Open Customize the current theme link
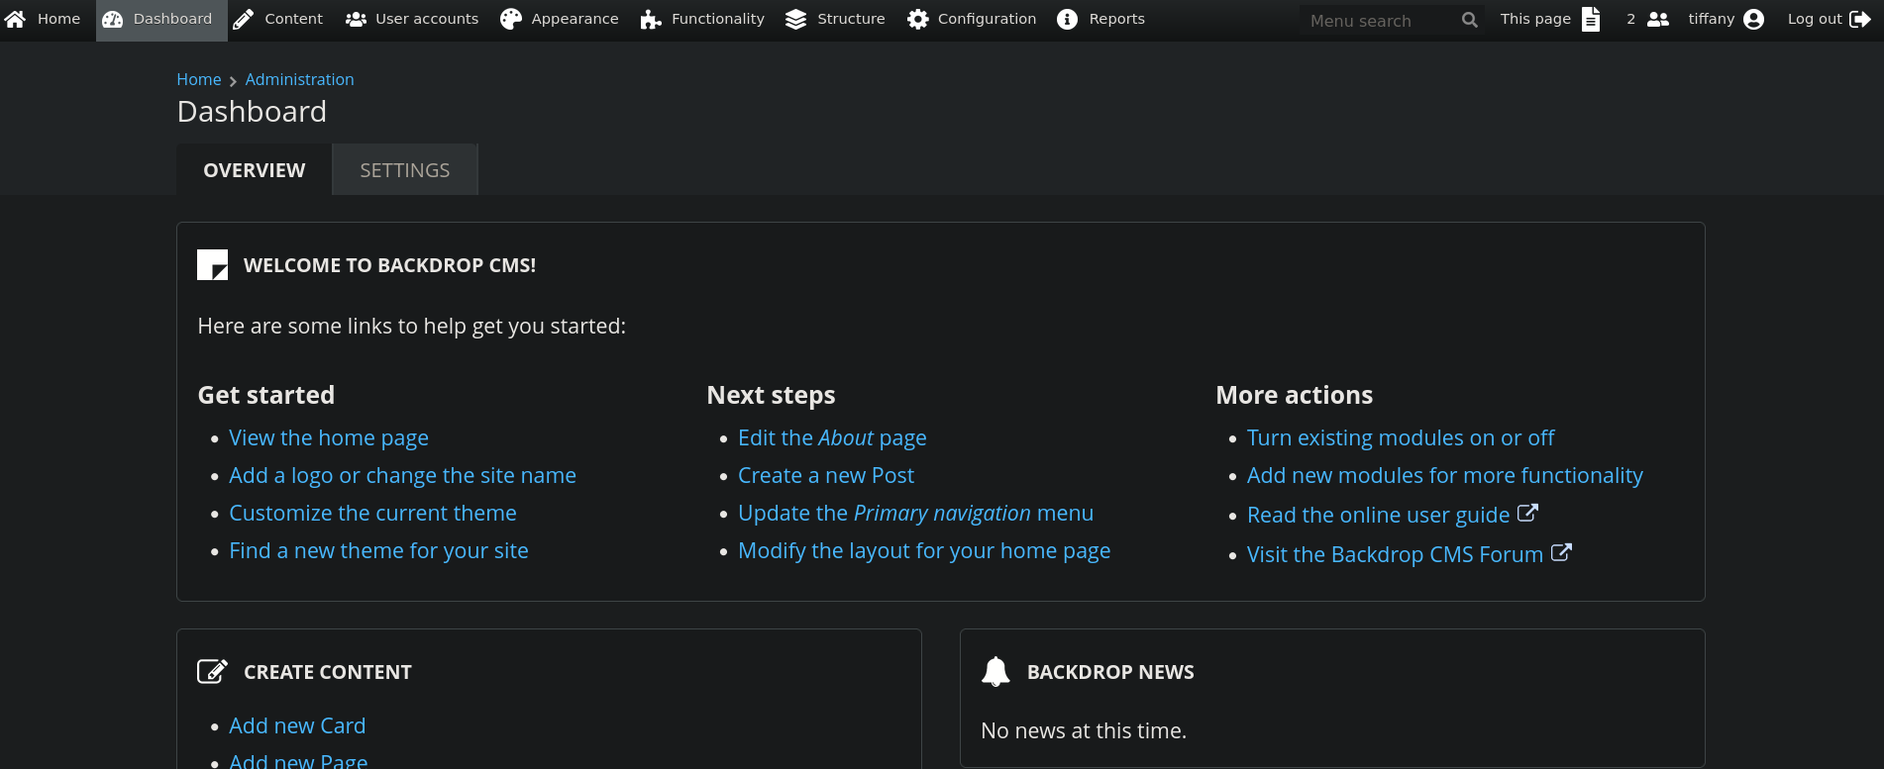This screenshot has height=769, width=1884. click(x=372, y=513)
